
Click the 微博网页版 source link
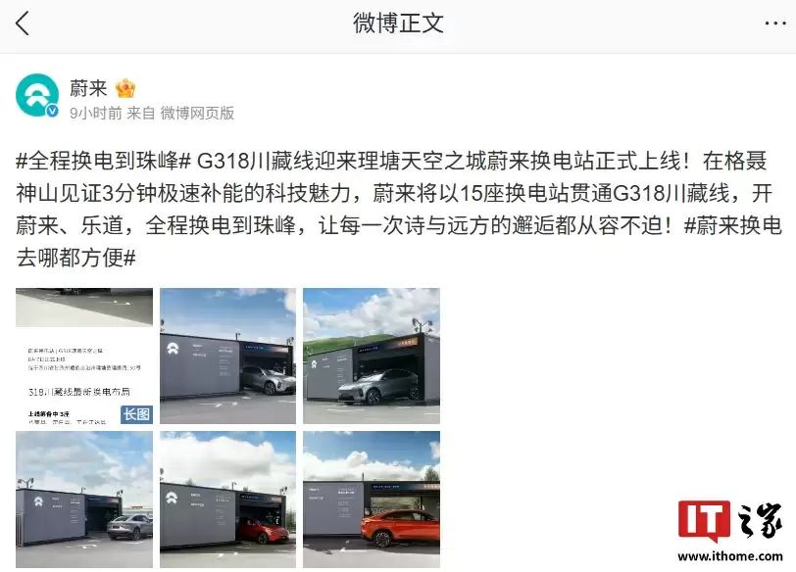click(197, 113)
